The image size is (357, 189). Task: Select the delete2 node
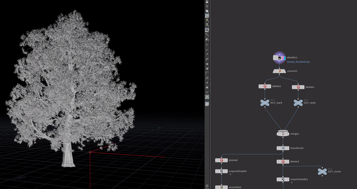point(298,87)
